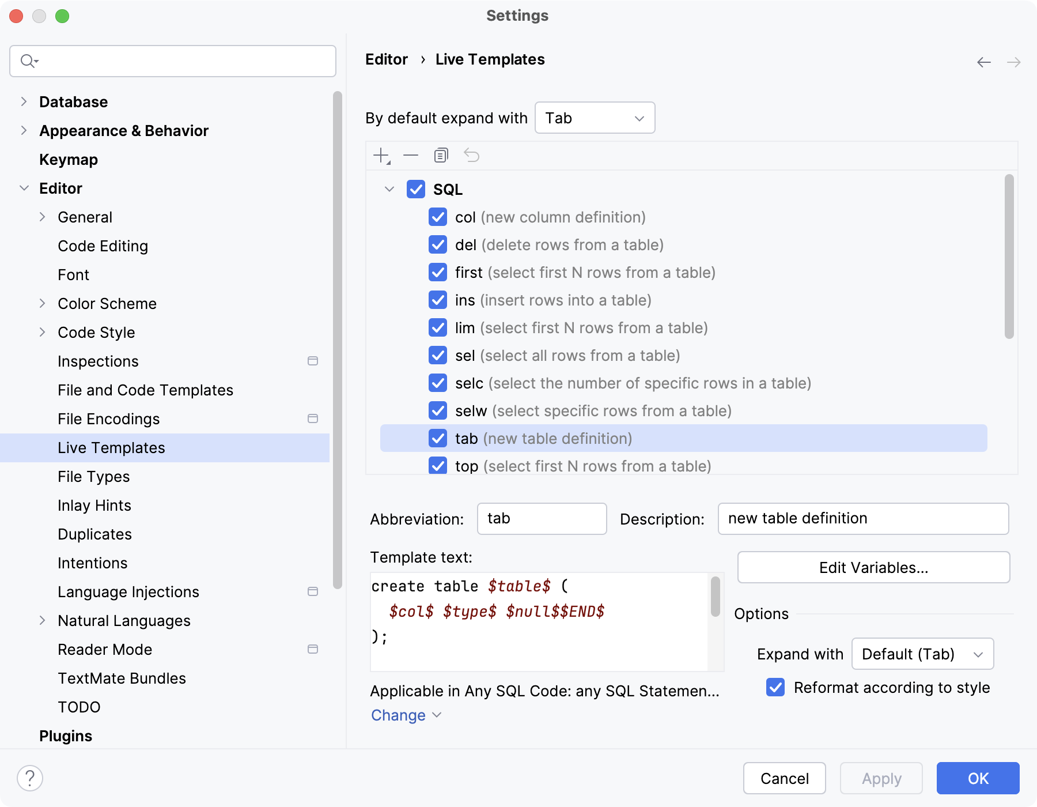
Task: Click the Add template plus icon
Action: click(x=381, y=156)
